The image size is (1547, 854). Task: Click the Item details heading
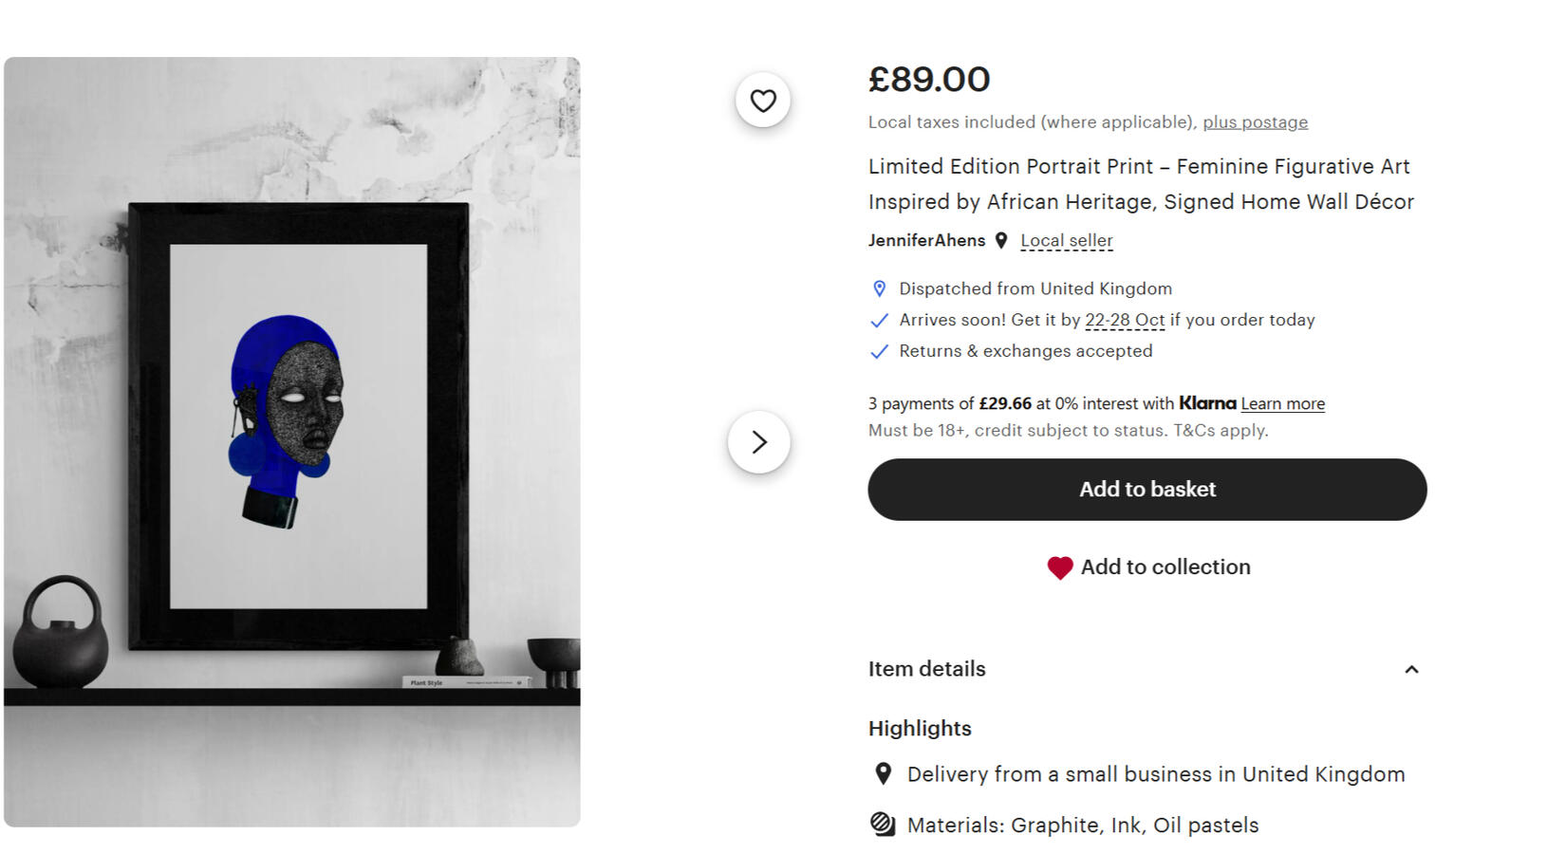click(926, 669)
